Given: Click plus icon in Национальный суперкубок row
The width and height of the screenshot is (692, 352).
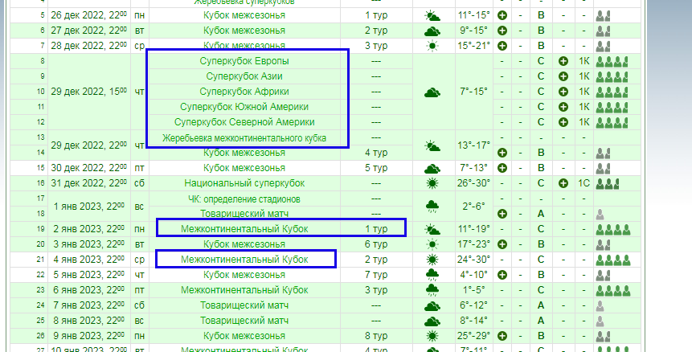Looking at the screenshot, I should [x=563, y=183].
